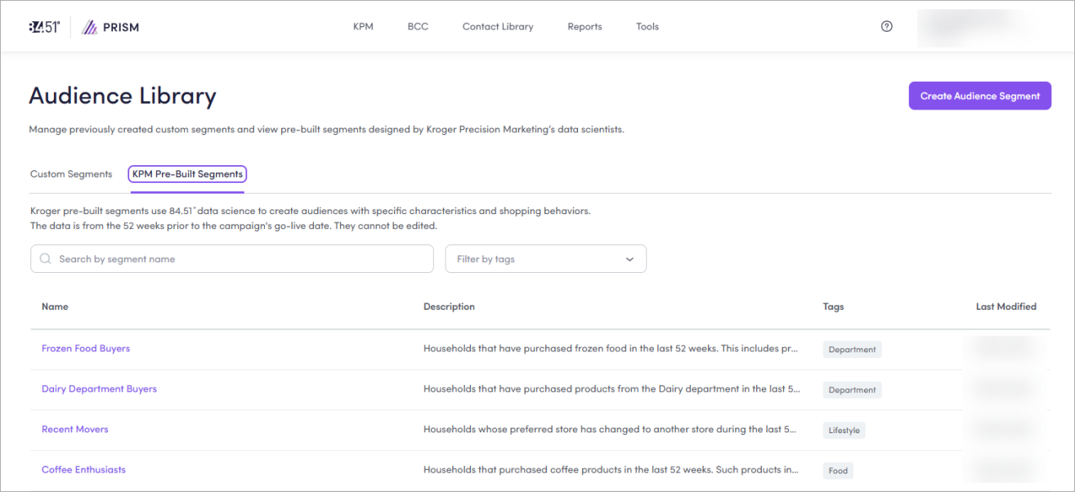Open the Frozen Food Buyers segment
This screenshot has width=1075, height=492.
point(86,348)
